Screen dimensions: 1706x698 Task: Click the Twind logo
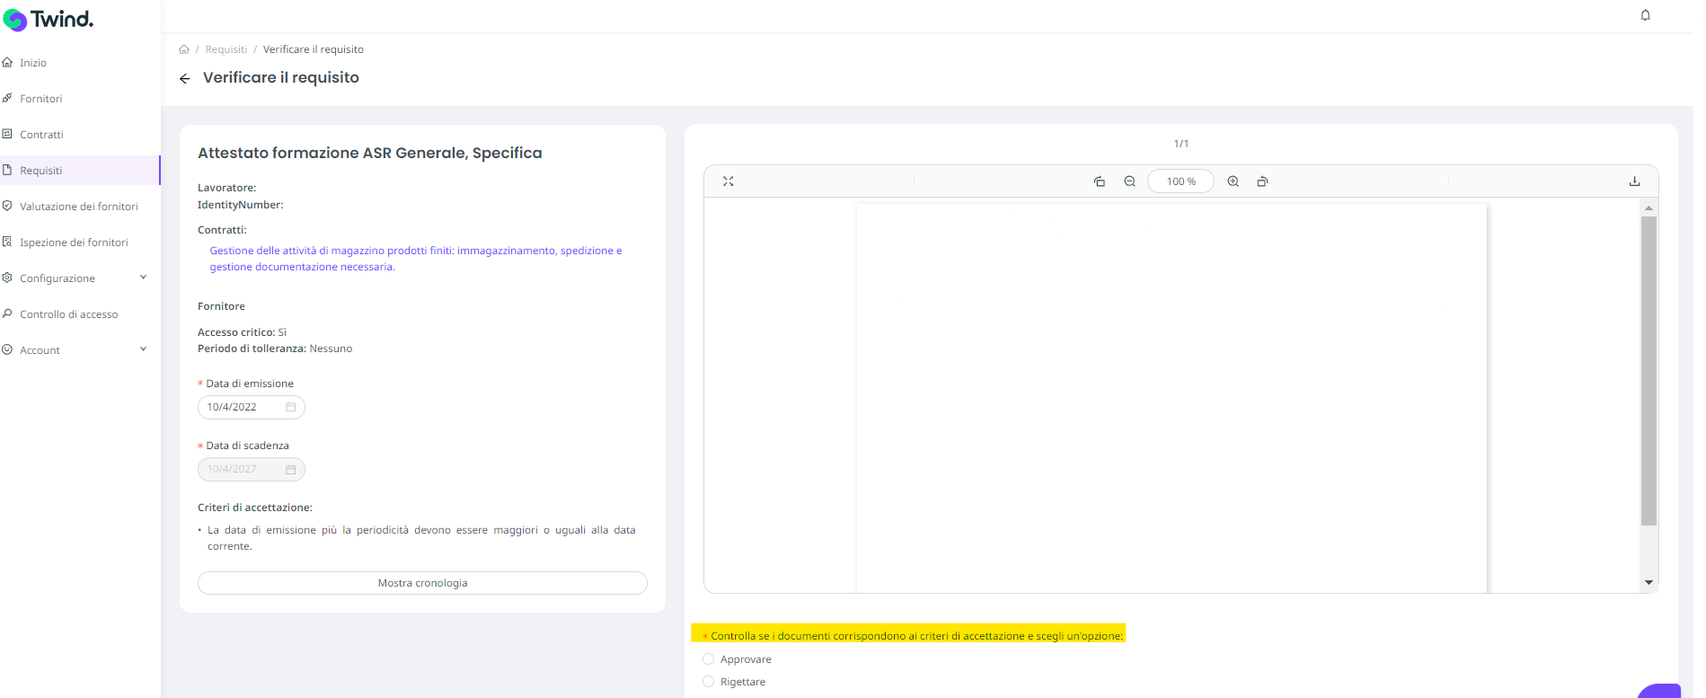pyautogui.click(x=49, y=19)
